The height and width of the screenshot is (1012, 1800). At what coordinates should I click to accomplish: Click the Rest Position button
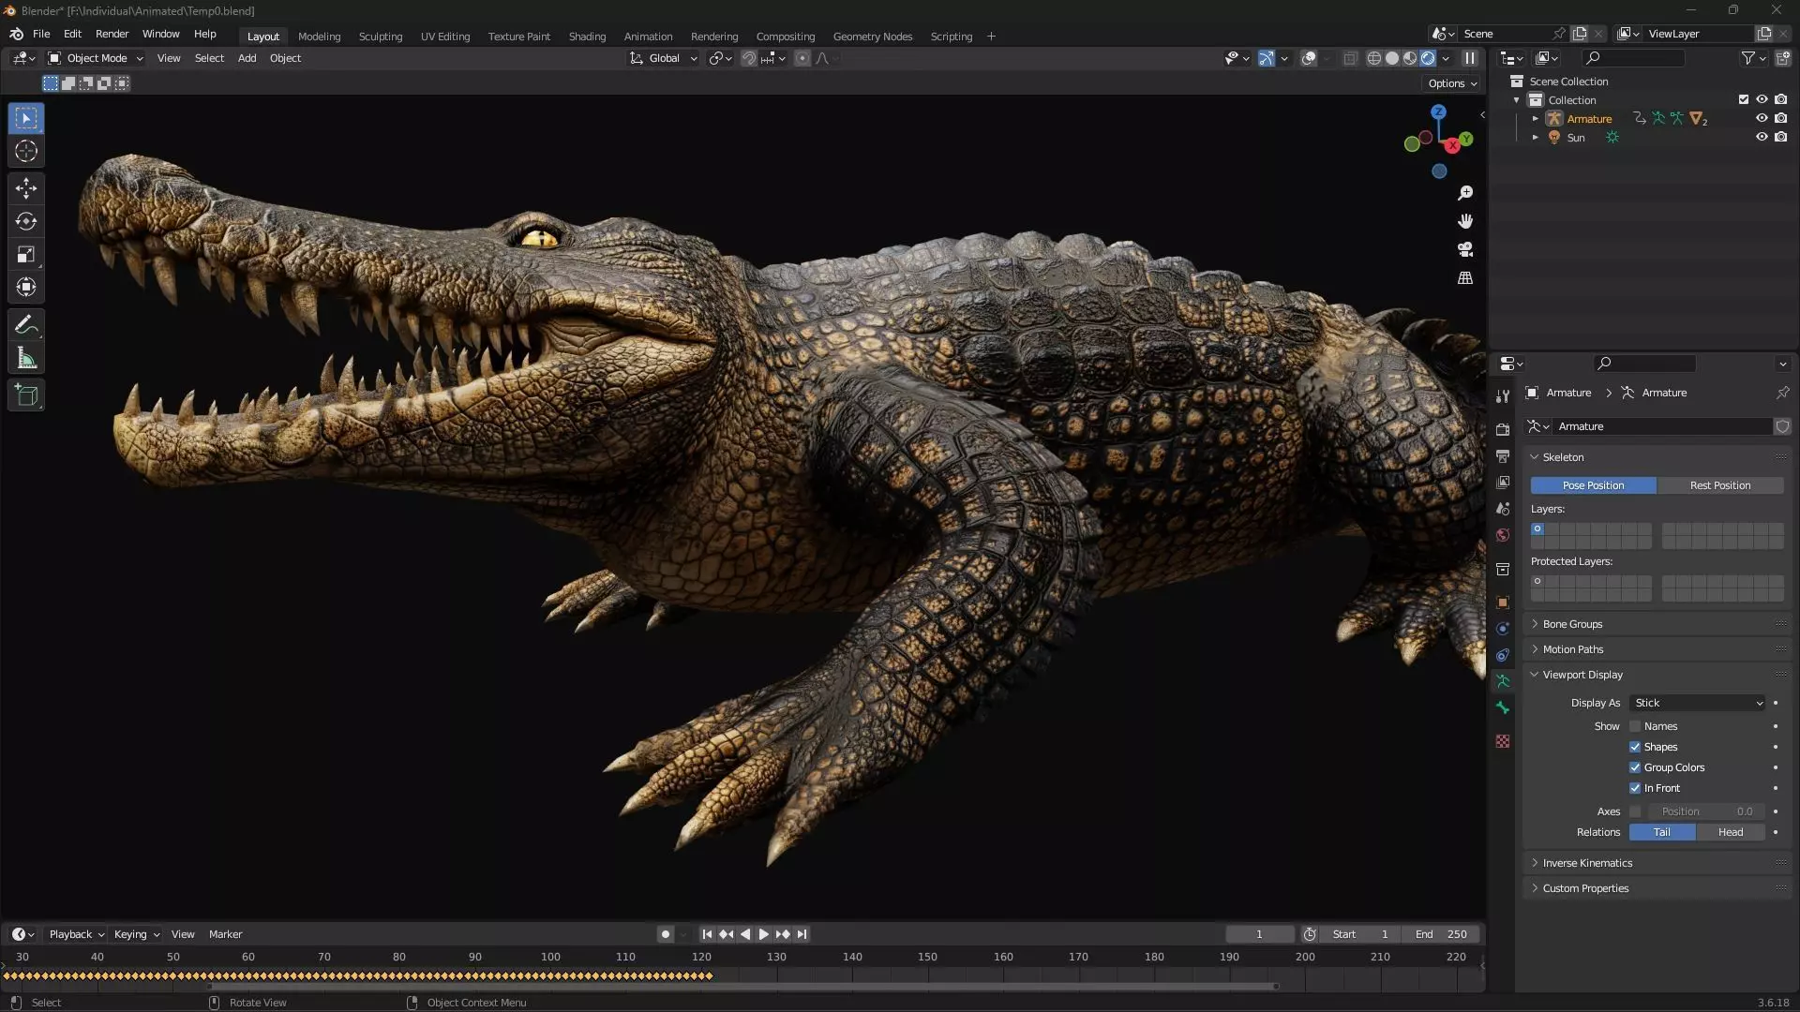pyautogui.click(x=1720, y=485)
